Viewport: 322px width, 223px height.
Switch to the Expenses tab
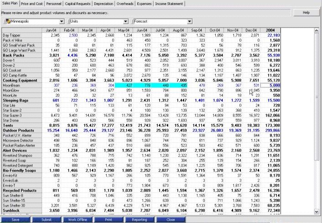point(144,4)
